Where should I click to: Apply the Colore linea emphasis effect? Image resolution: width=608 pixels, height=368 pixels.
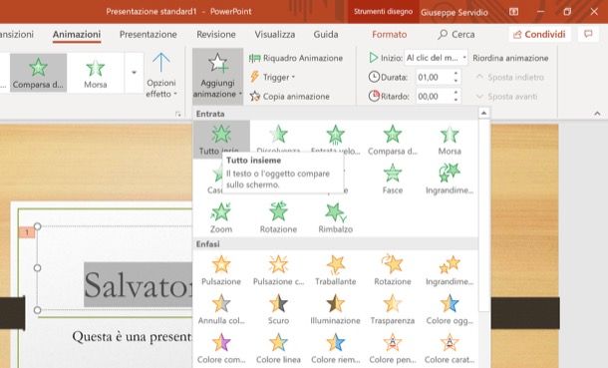pyautogui.click(x=278, y=348)
